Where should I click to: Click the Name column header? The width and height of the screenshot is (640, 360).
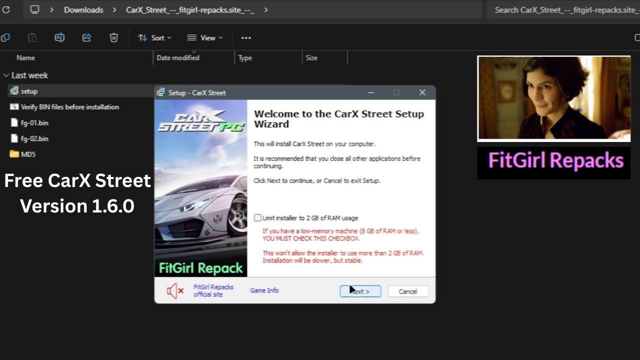click(25, 58)
